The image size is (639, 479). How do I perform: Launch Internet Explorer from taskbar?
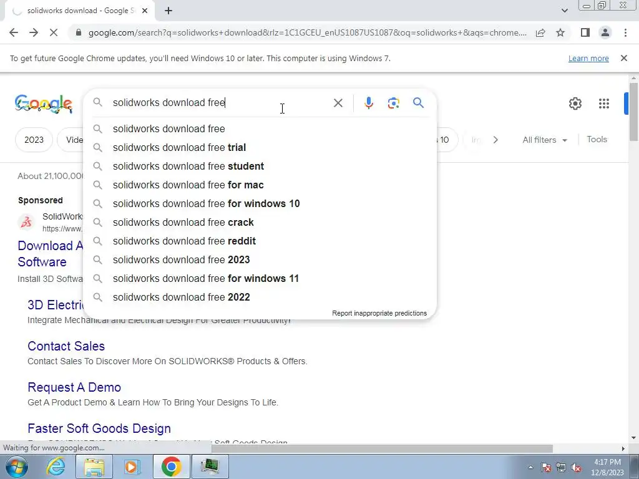point(56,467)
